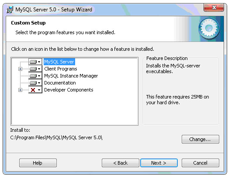Go to previous step with Back
The width and height of the screenshot is (228, 176).
coord(121,163)
